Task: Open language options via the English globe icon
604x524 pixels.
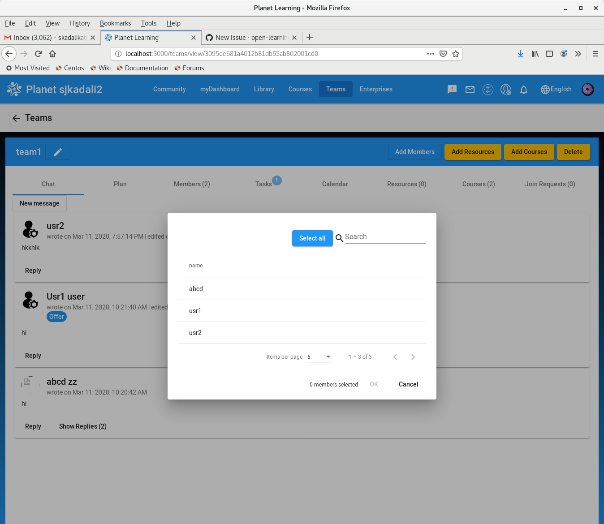Action: pyautogui.click(x=556, y=89)
